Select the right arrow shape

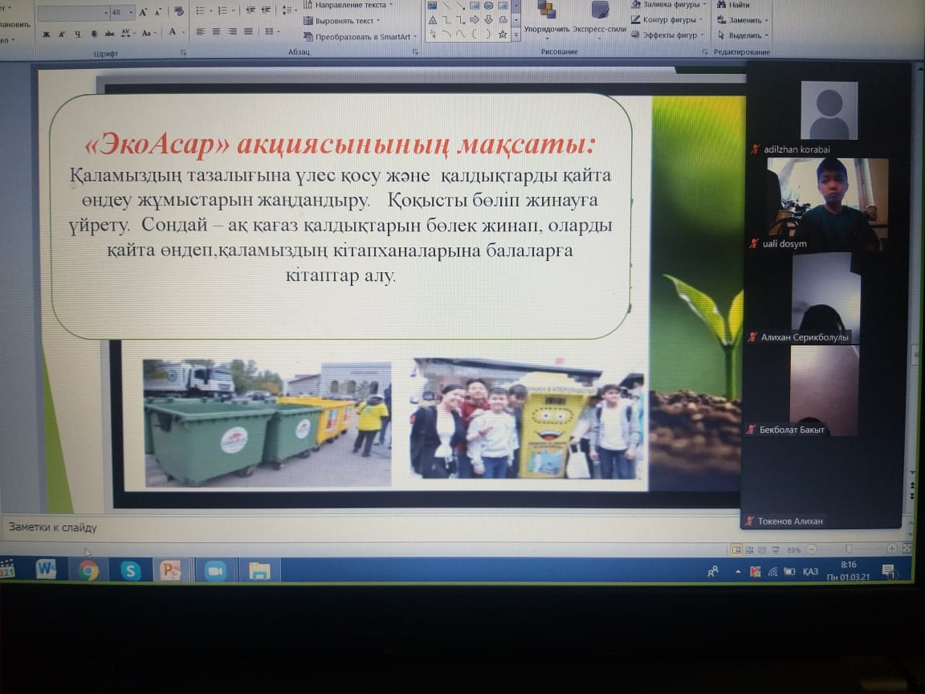tap(475, 20)
